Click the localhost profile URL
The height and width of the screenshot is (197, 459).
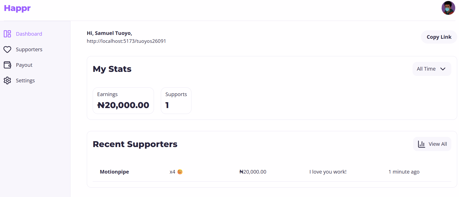[126, 41]
